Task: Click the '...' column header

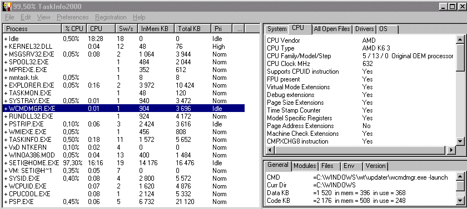Action: [x=239, y=29]
